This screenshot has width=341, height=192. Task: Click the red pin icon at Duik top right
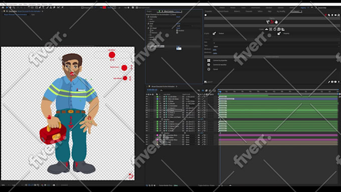[x=325, y=15]
